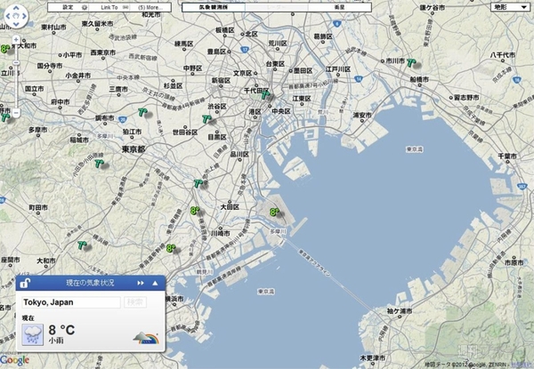Click the 船橋市 map label
Viewport: 534px width, 369px height.
point(419,79)
